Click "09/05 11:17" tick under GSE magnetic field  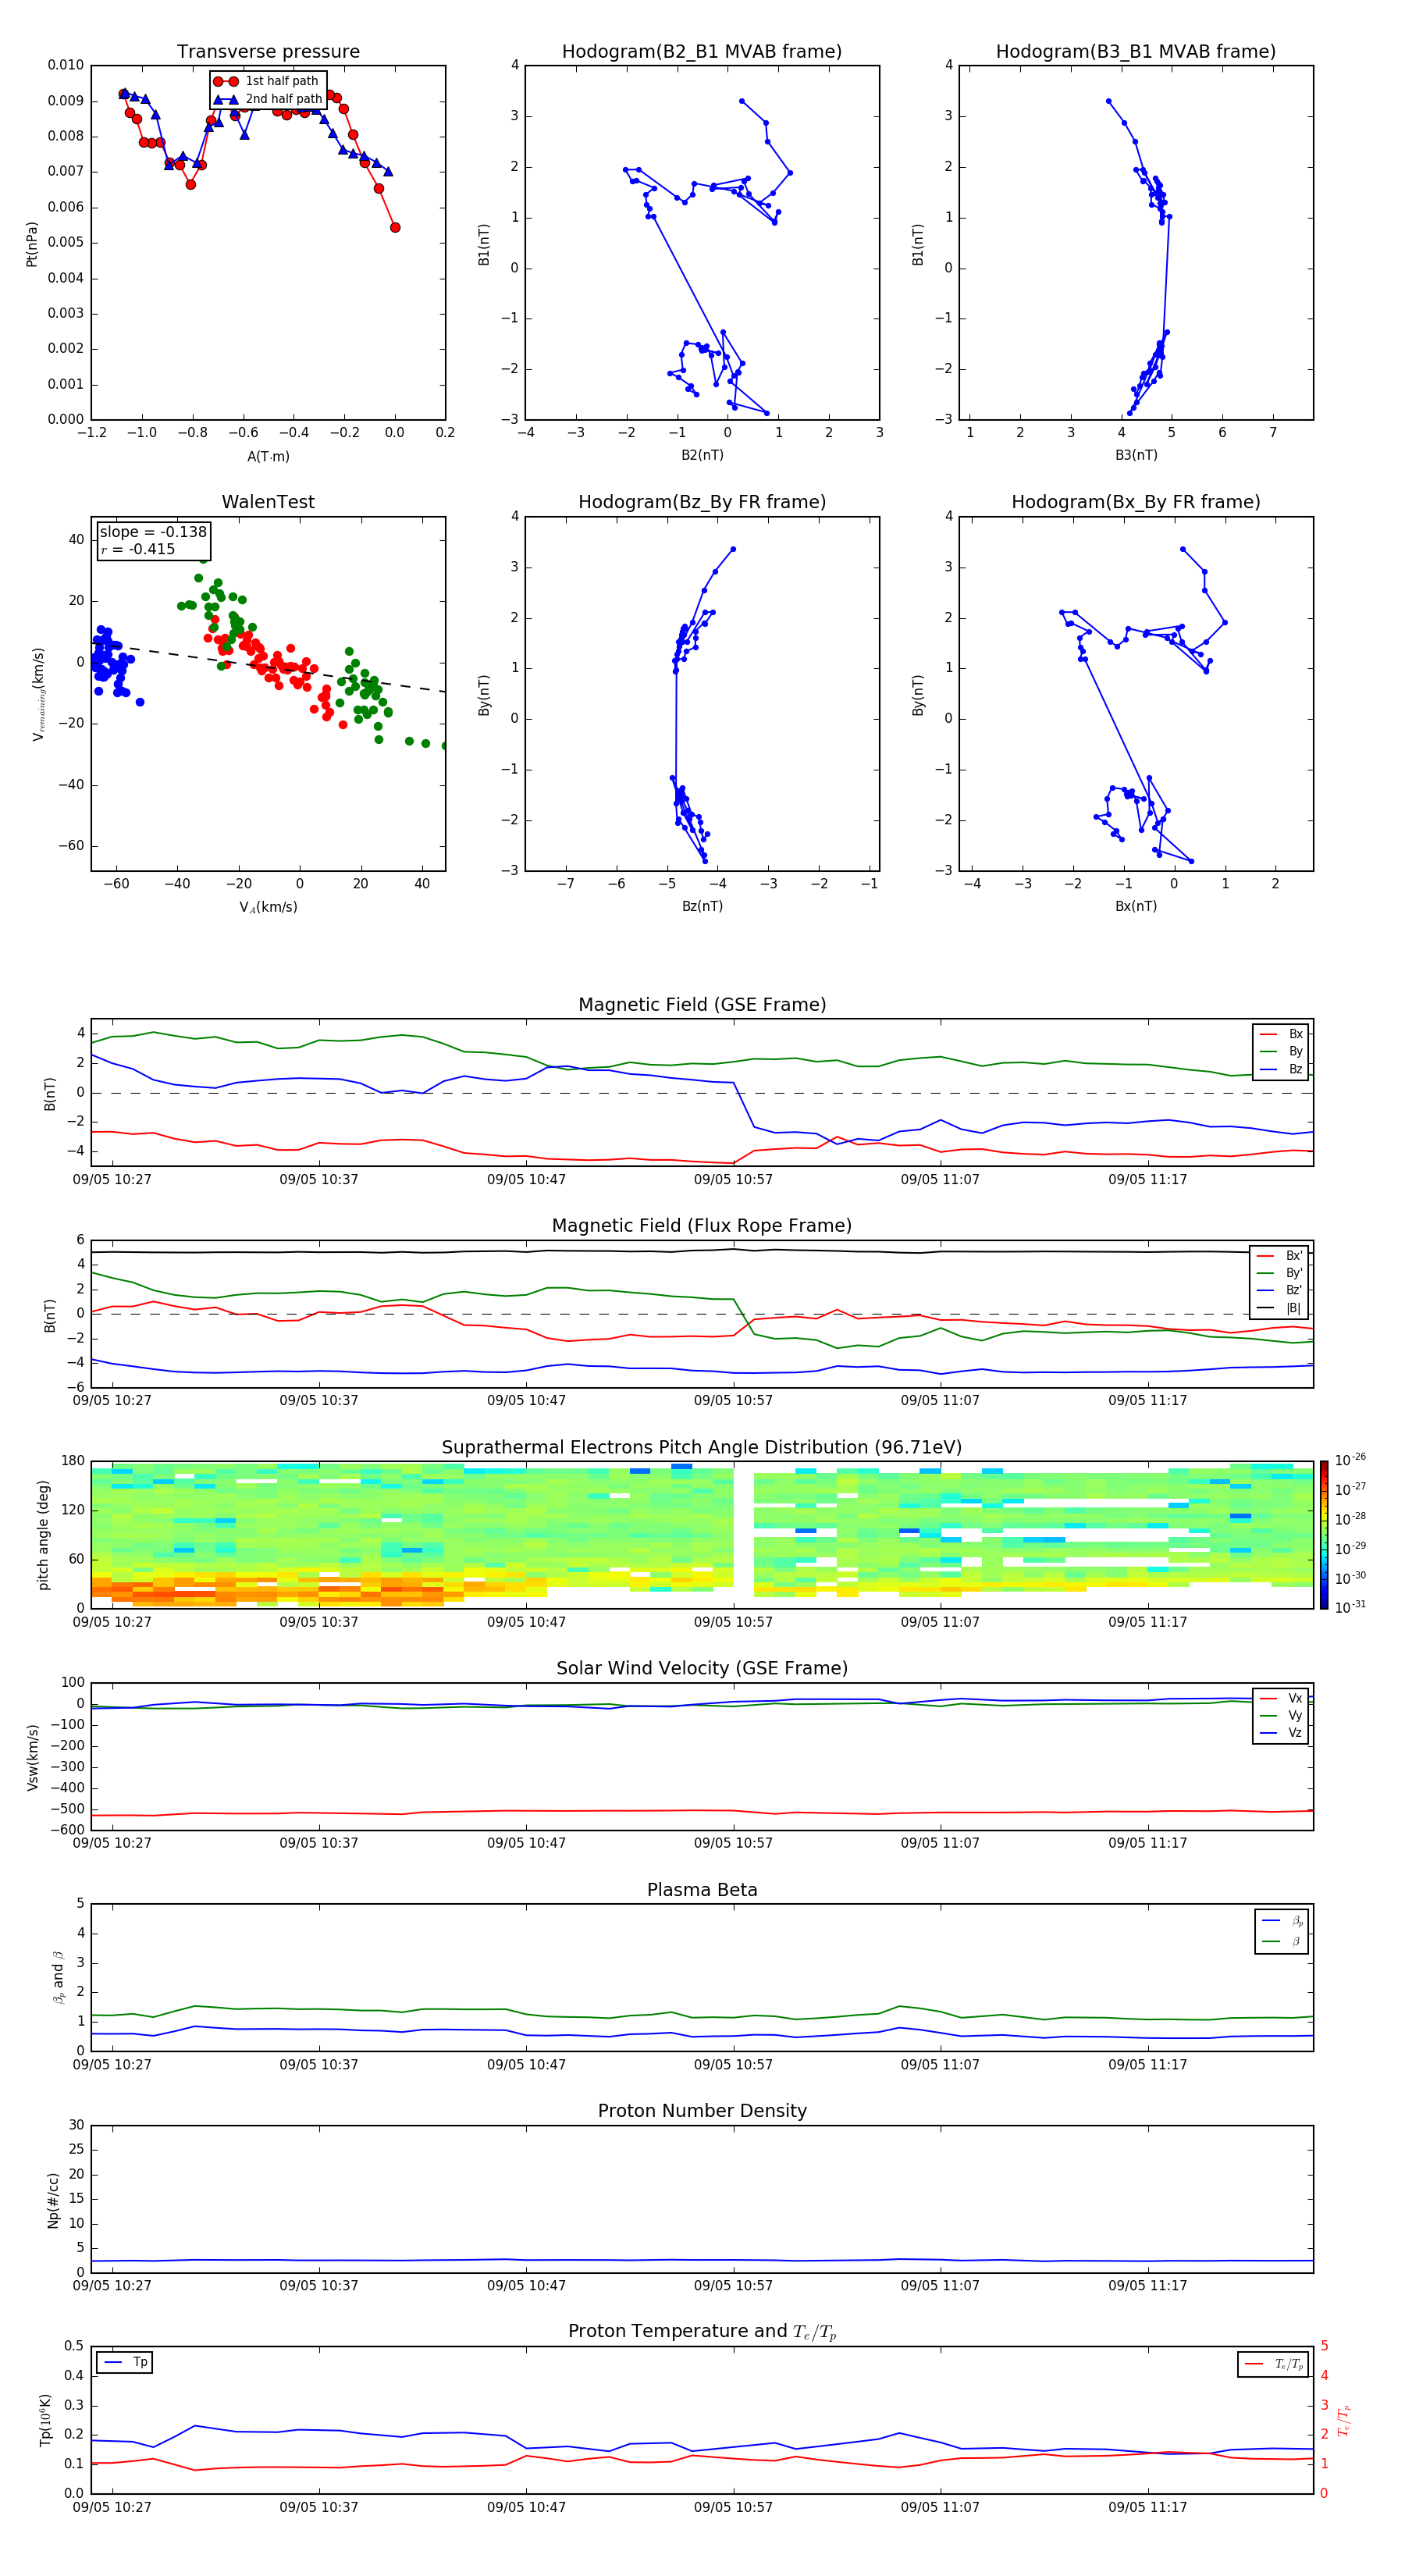coord(1147,1180)
